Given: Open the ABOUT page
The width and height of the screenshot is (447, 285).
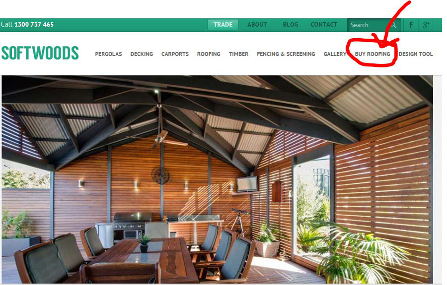Looking at the screenshot, I should [x=257, y=25].
